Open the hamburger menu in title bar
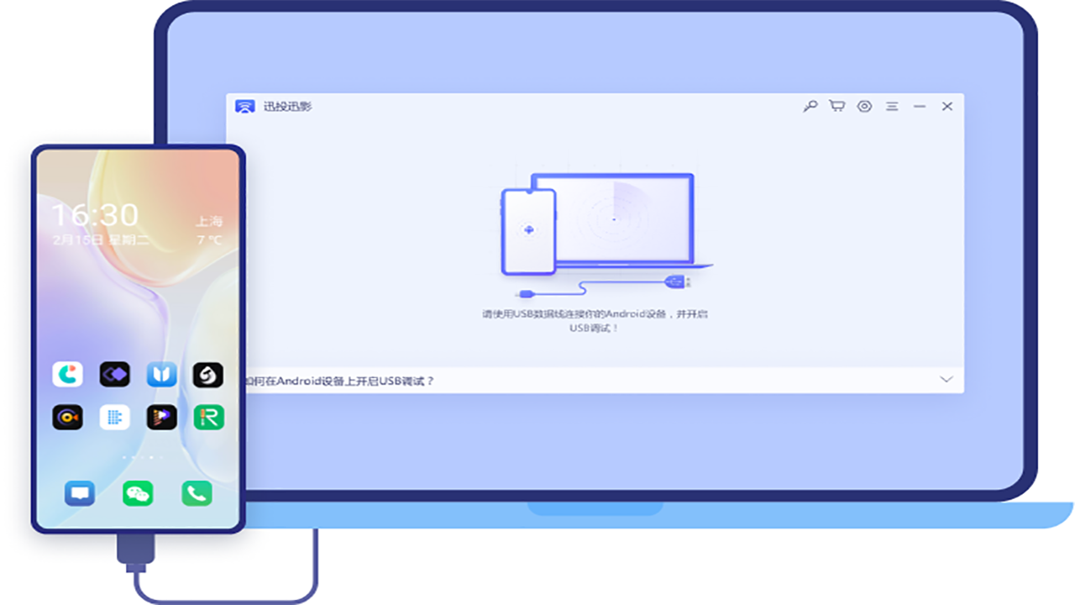 (x=892, y=107)
